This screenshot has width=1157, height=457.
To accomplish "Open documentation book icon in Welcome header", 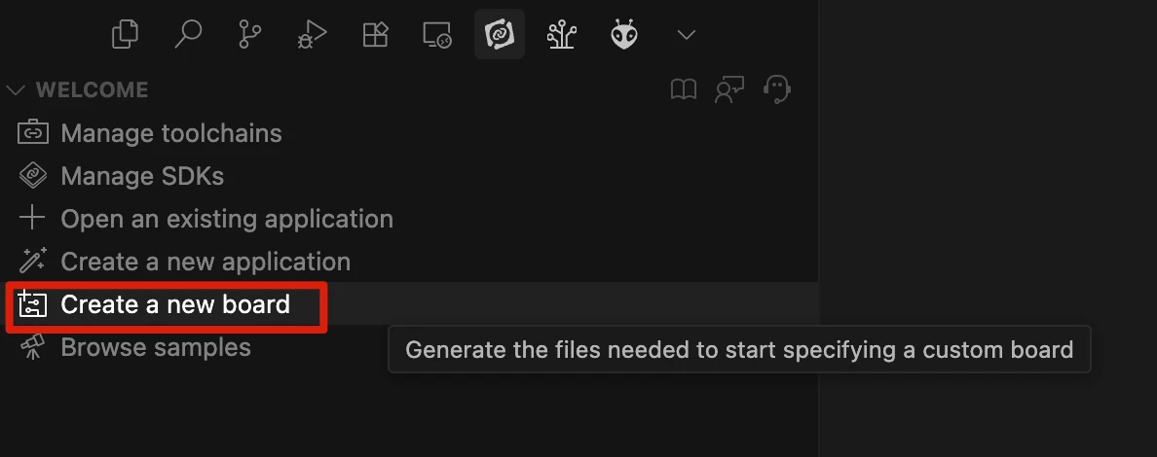I will (x=684, y=90).
